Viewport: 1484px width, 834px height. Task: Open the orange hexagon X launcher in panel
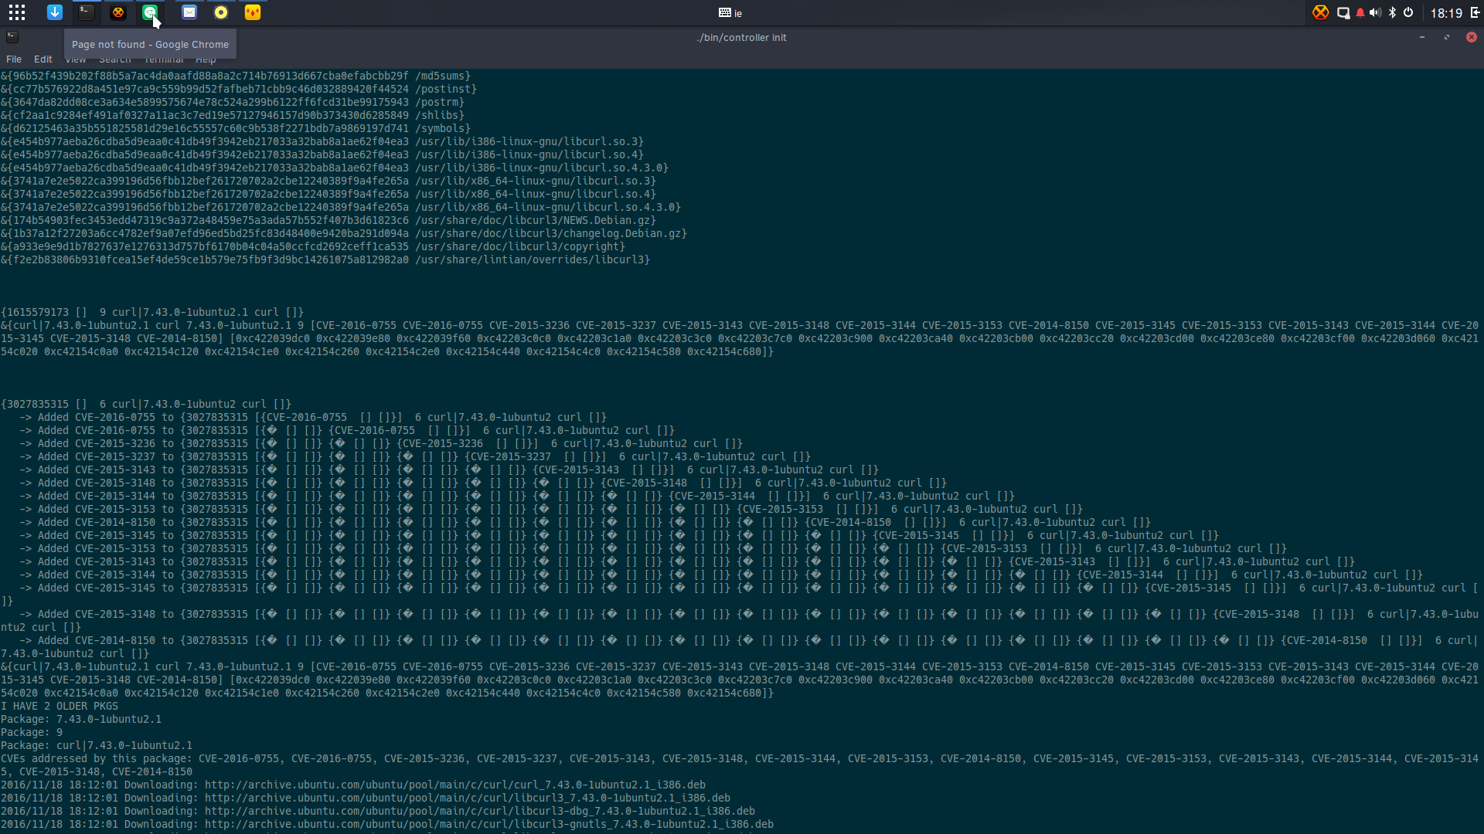118,12
